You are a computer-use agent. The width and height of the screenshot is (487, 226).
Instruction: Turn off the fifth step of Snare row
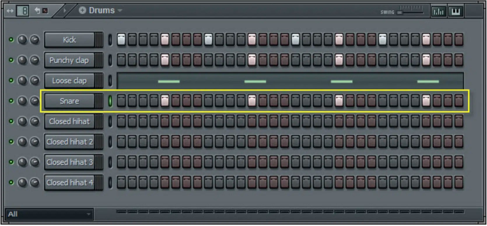pos(165,101)
